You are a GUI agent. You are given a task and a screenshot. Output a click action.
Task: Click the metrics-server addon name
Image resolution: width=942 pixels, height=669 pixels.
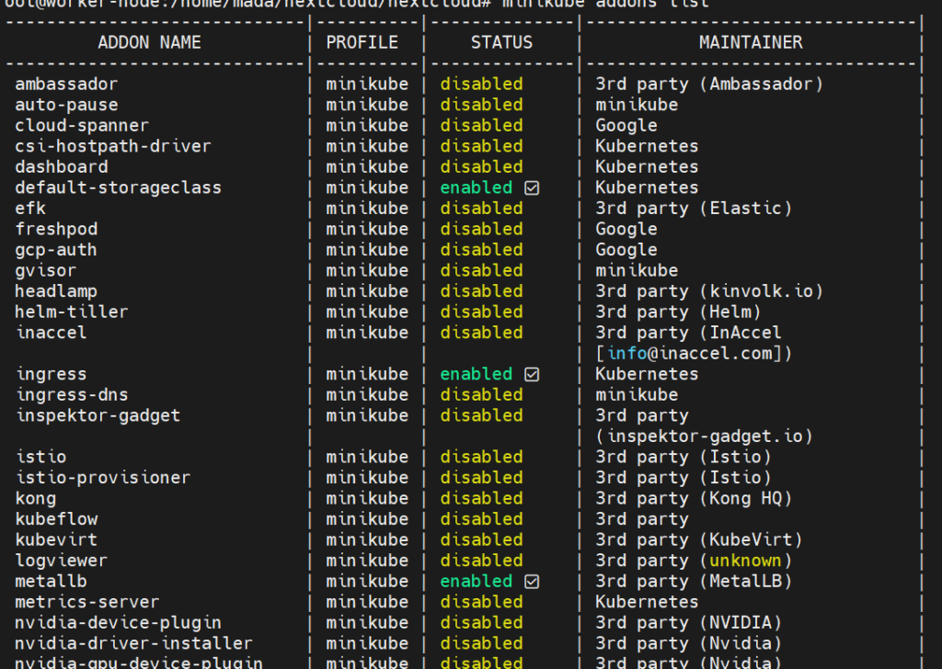[87, 602]
